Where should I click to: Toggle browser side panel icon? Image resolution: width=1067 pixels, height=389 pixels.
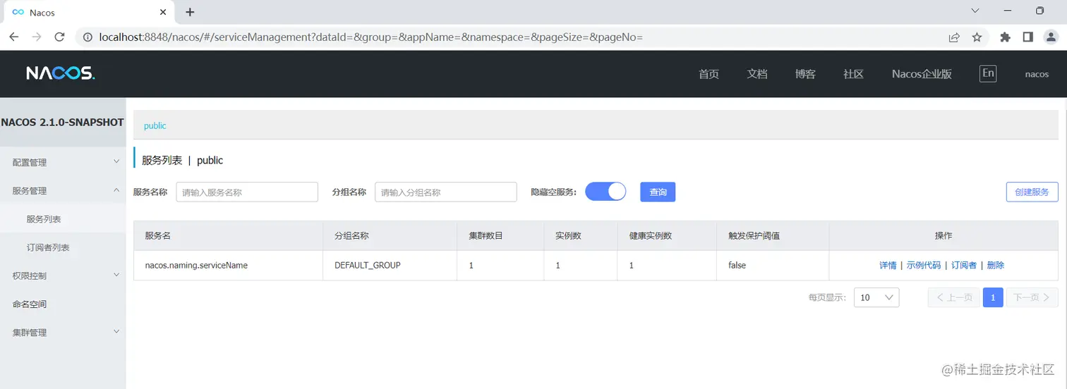(x=1027, y=37)
